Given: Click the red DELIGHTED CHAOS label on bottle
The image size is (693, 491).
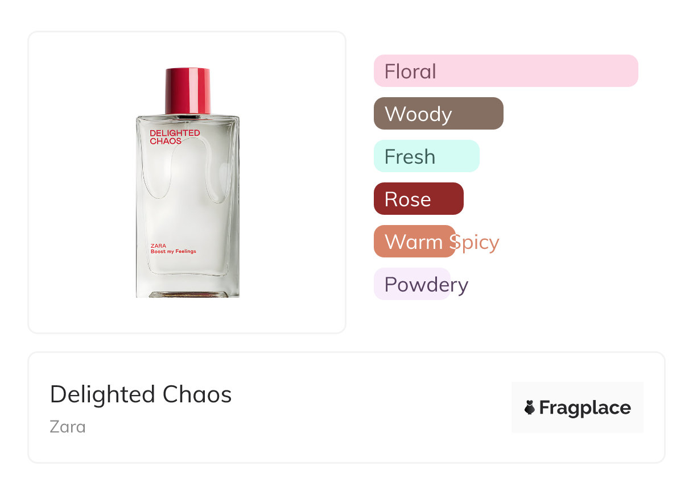Looking at the screenshot, I should pyautogui.click(x=175, y=137).
